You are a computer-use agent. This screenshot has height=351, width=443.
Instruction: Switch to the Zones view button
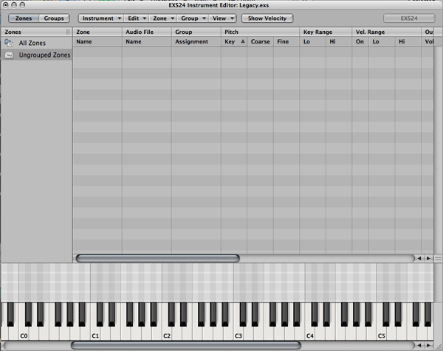point(24,18)
